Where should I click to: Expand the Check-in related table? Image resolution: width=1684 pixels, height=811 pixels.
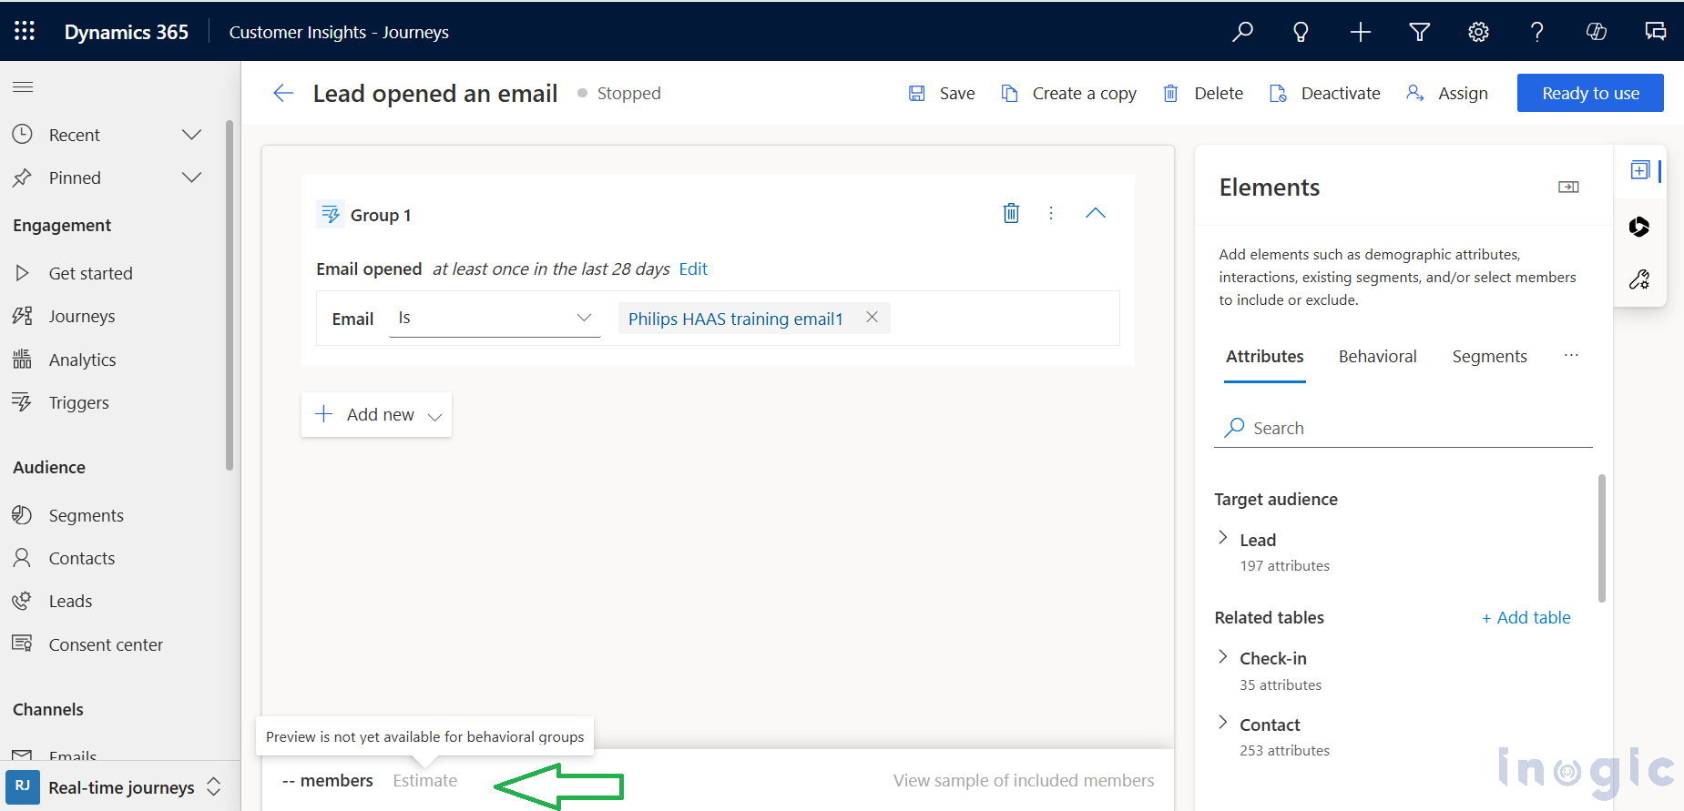coord(1223,656)
